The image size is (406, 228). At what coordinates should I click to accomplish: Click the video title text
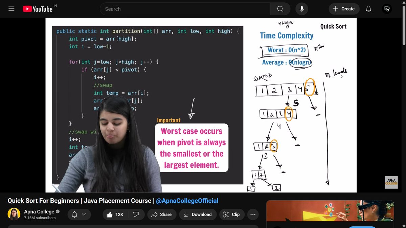pyautogui.click(x=113, y=201)
